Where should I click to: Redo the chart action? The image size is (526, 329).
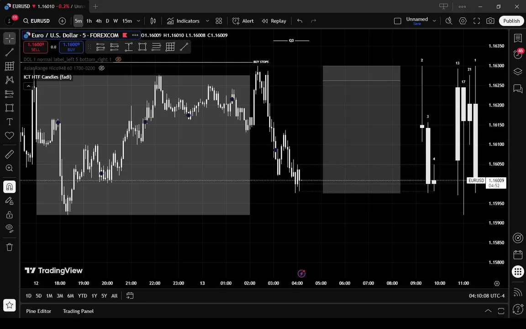[x=313, y=21]
